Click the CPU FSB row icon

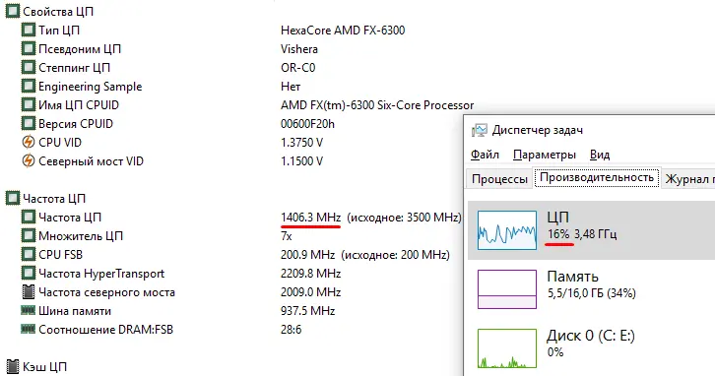tap(29, 254)
